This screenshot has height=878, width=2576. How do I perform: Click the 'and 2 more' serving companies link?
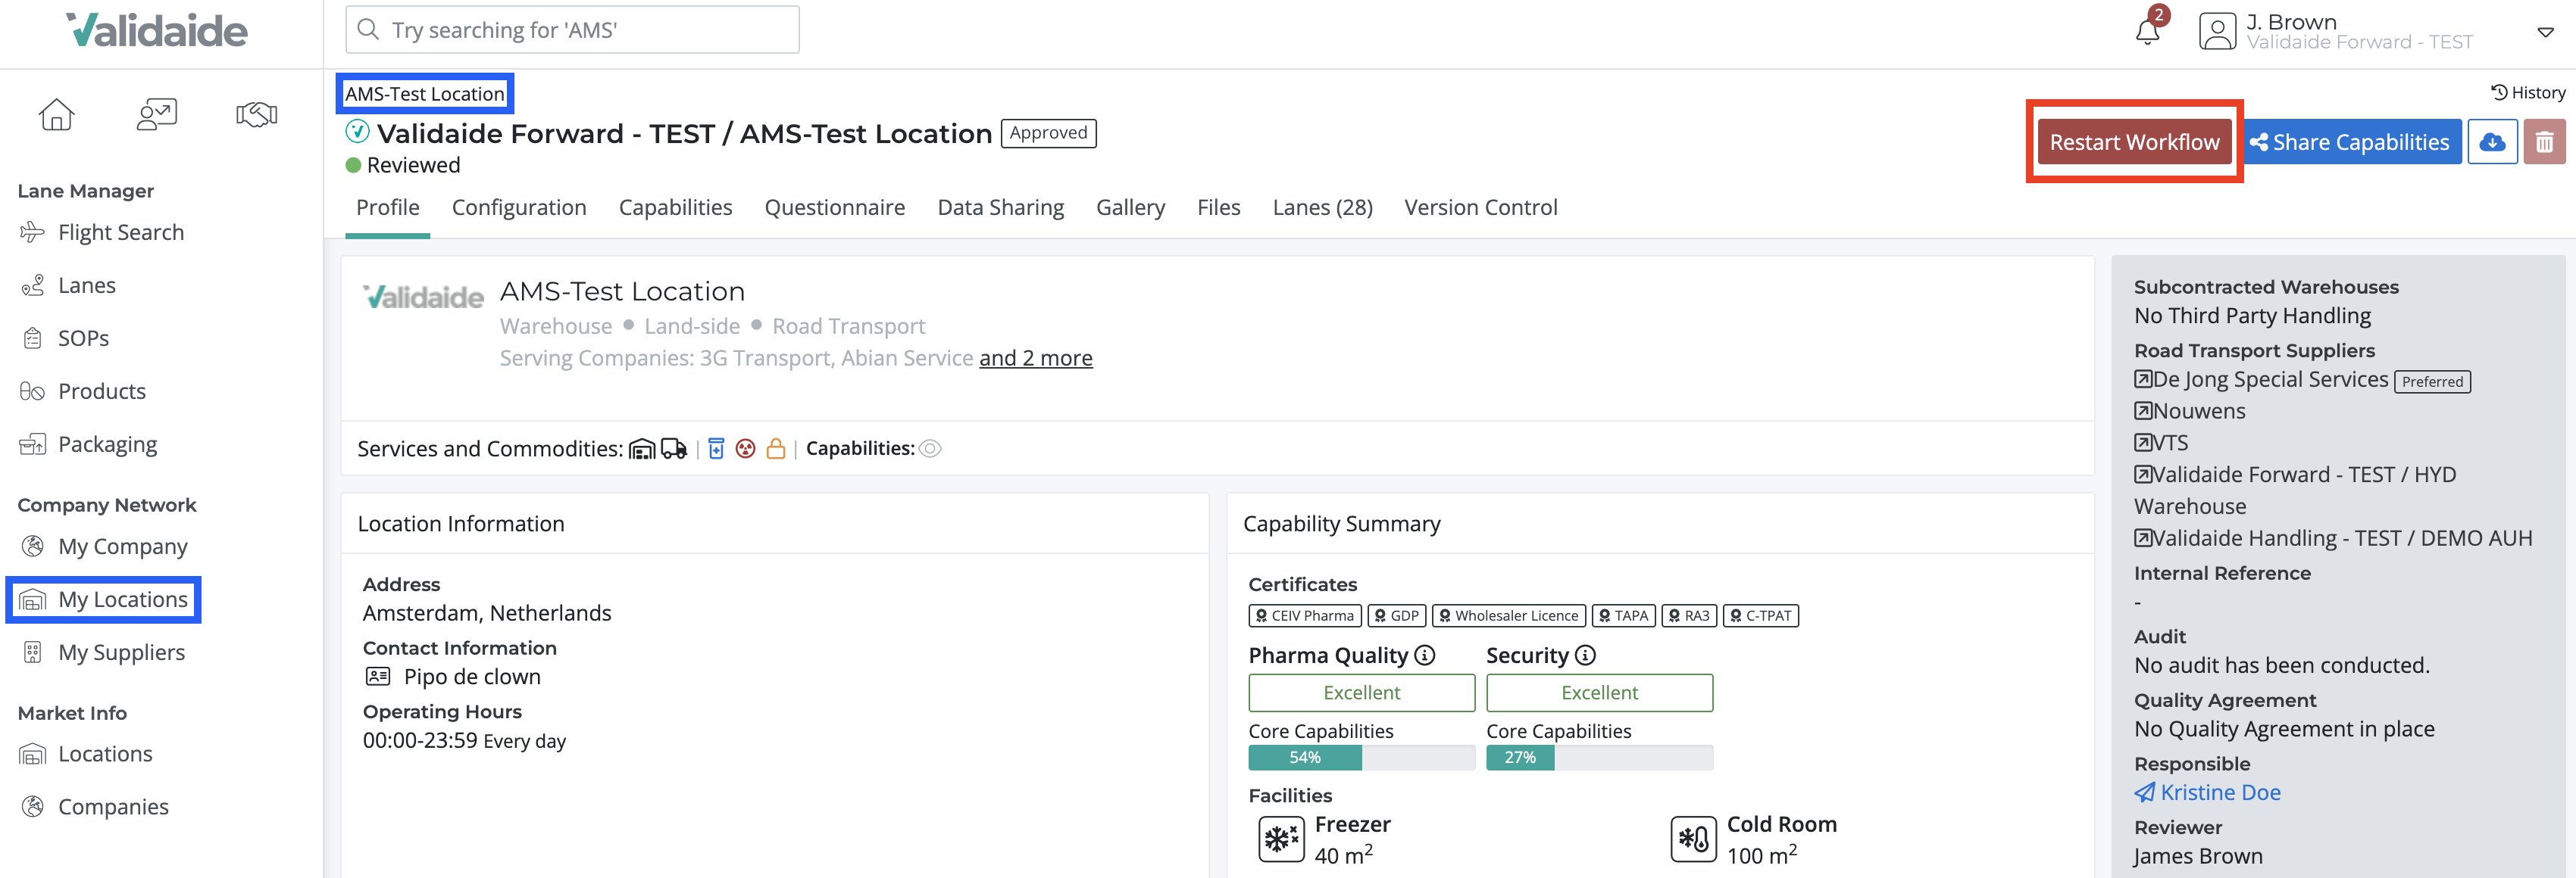pos(1035,357)
